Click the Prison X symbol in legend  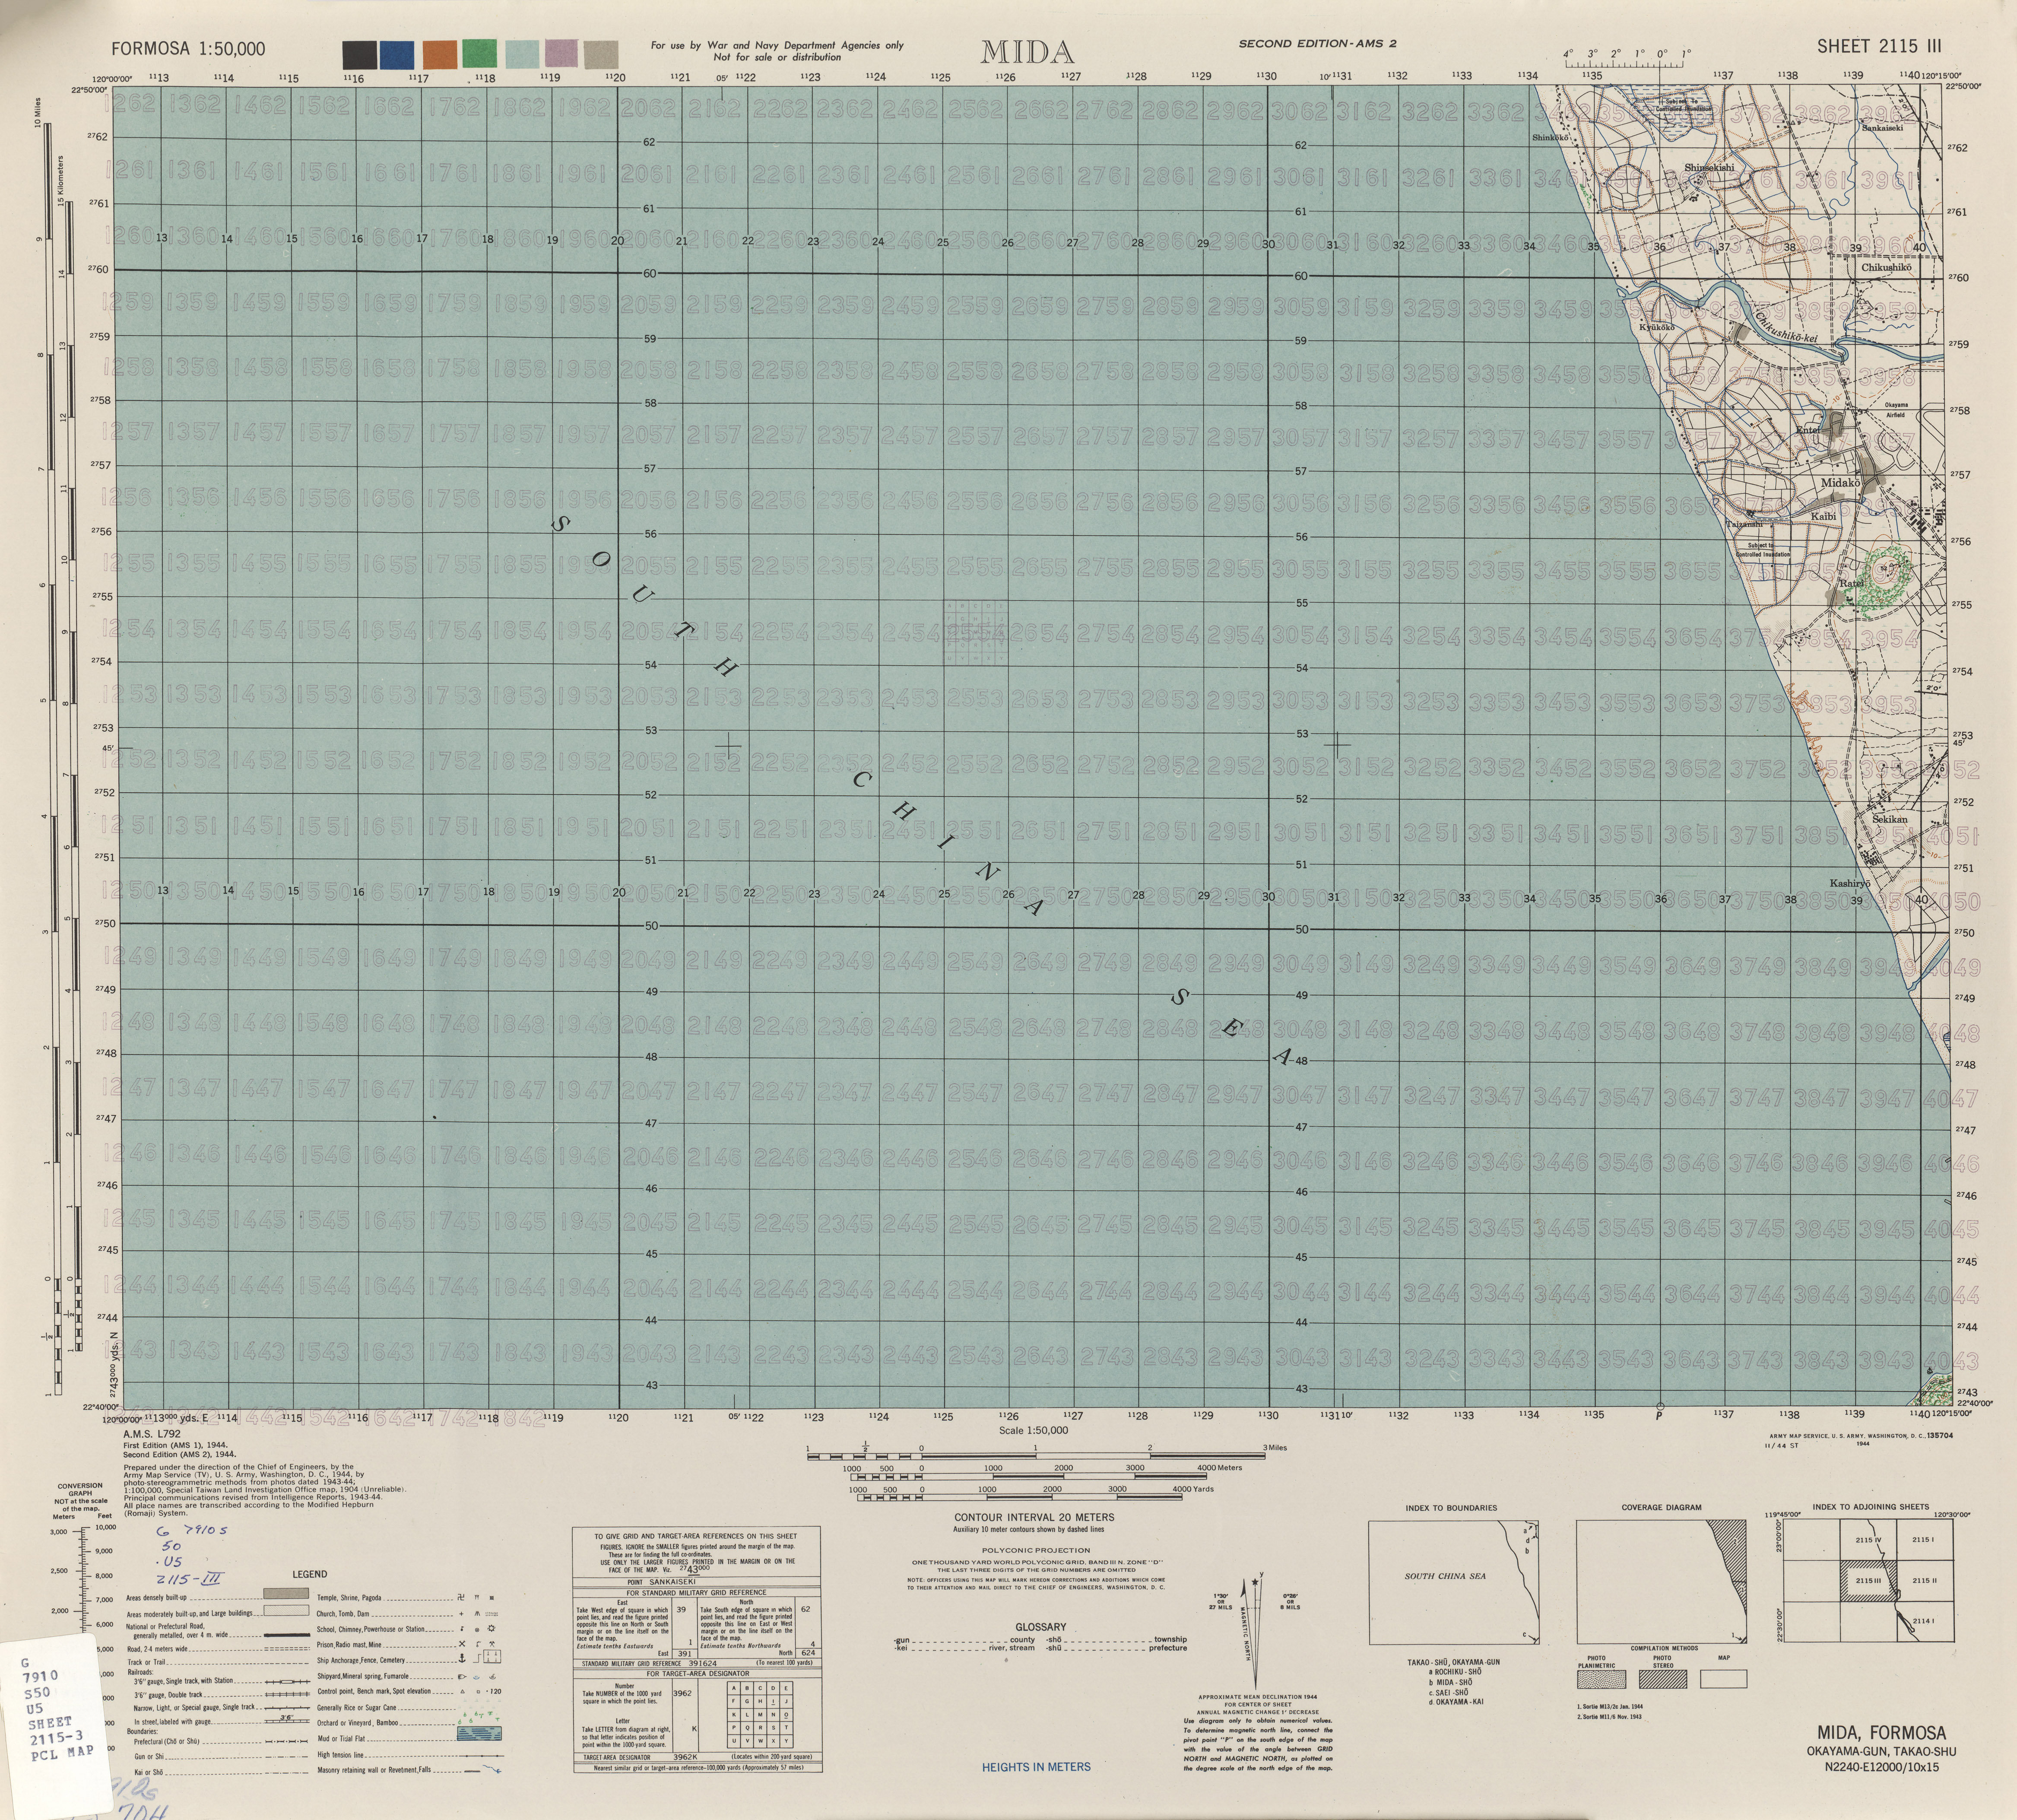pos(462,1644)
